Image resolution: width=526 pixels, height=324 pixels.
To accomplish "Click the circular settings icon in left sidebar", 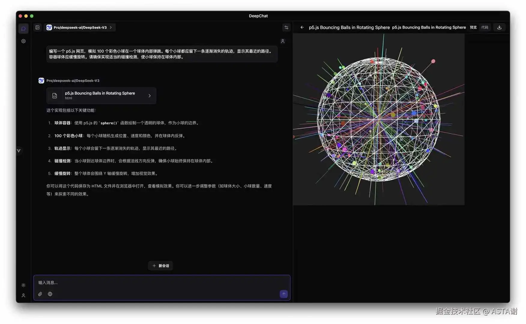I will pyautogui.click(x=23, y=41).
